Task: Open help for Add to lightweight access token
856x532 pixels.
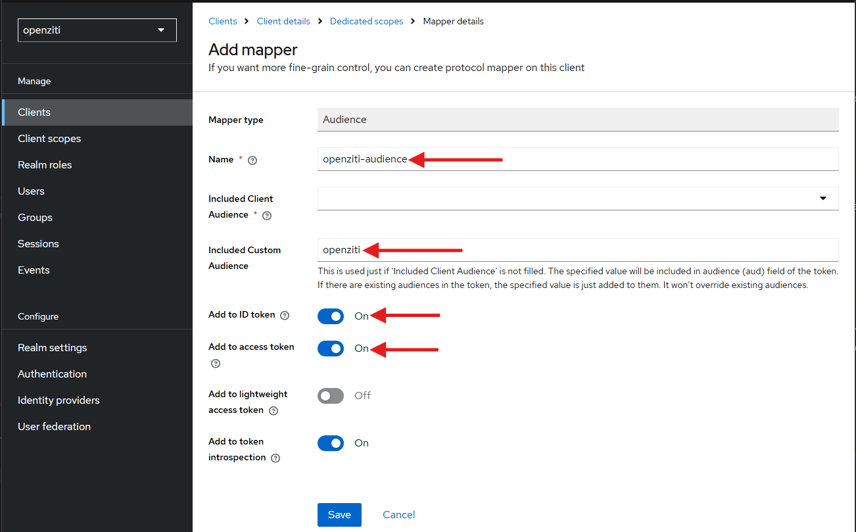Action: (x=273, y=410)
